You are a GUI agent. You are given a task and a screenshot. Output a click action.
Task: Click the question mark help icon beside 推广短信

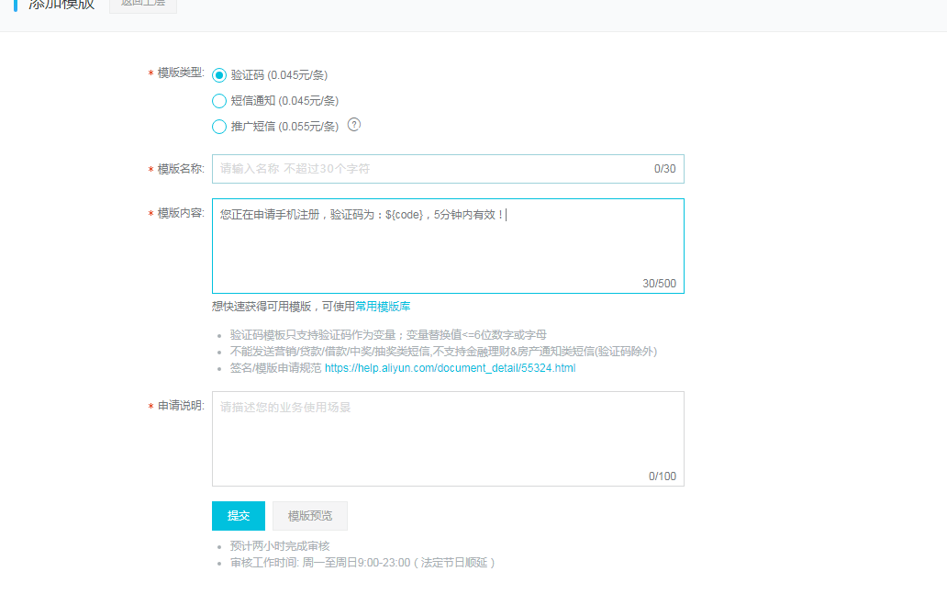(354, 125)
